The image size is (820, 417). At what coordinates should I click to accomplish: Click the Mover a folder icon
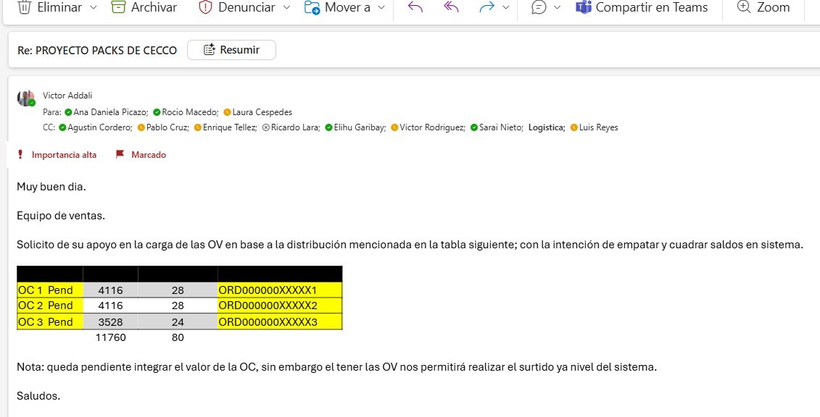312,7
